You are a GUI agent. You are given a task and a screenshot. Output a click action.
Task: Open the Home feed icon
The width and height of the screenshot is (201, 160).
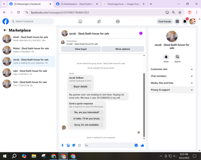[x=80, y=21]
